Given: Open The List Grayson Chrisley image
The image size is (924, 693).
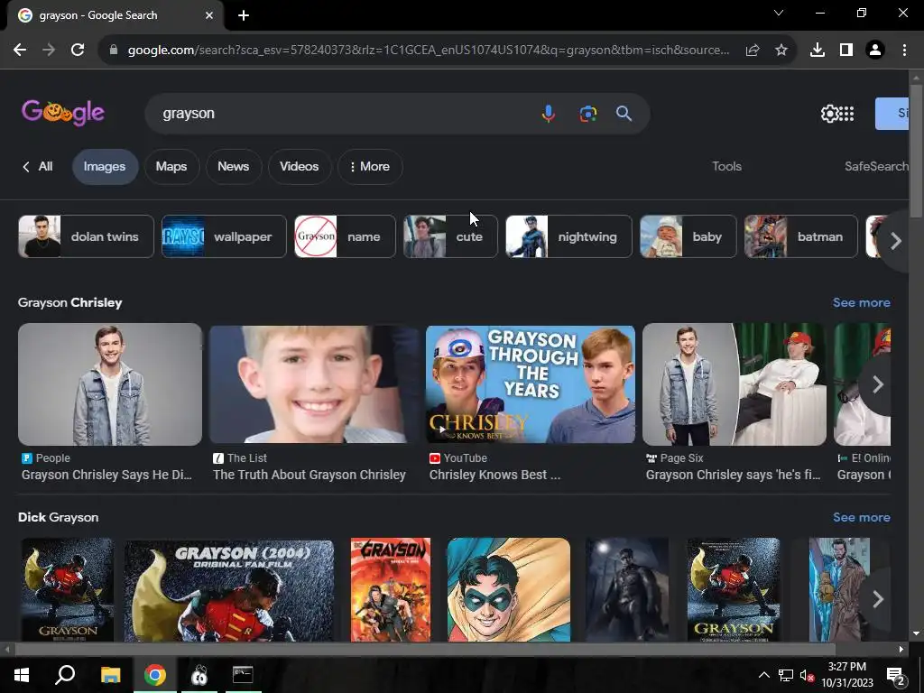Looking at the screenshot, I should (314, 384).
